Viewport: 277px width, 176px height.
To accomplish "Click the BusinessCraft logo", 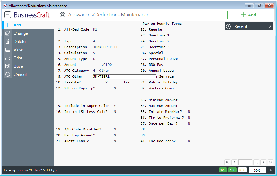I will click(x=32, y=15).
